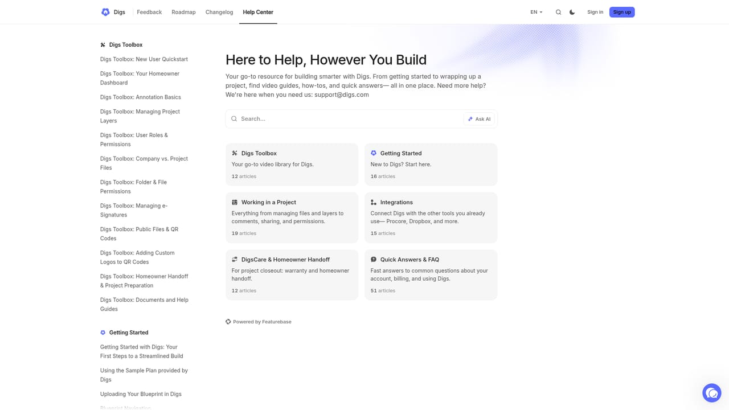Toggle dark mode with the moon icon
This screenshot has height=410, width=729.
click(572, 12)
